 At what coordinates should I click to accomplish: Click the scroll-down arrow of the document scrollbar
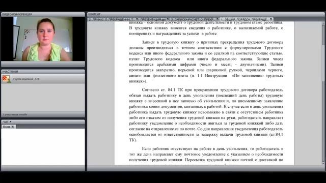click(x=323, y=164)
